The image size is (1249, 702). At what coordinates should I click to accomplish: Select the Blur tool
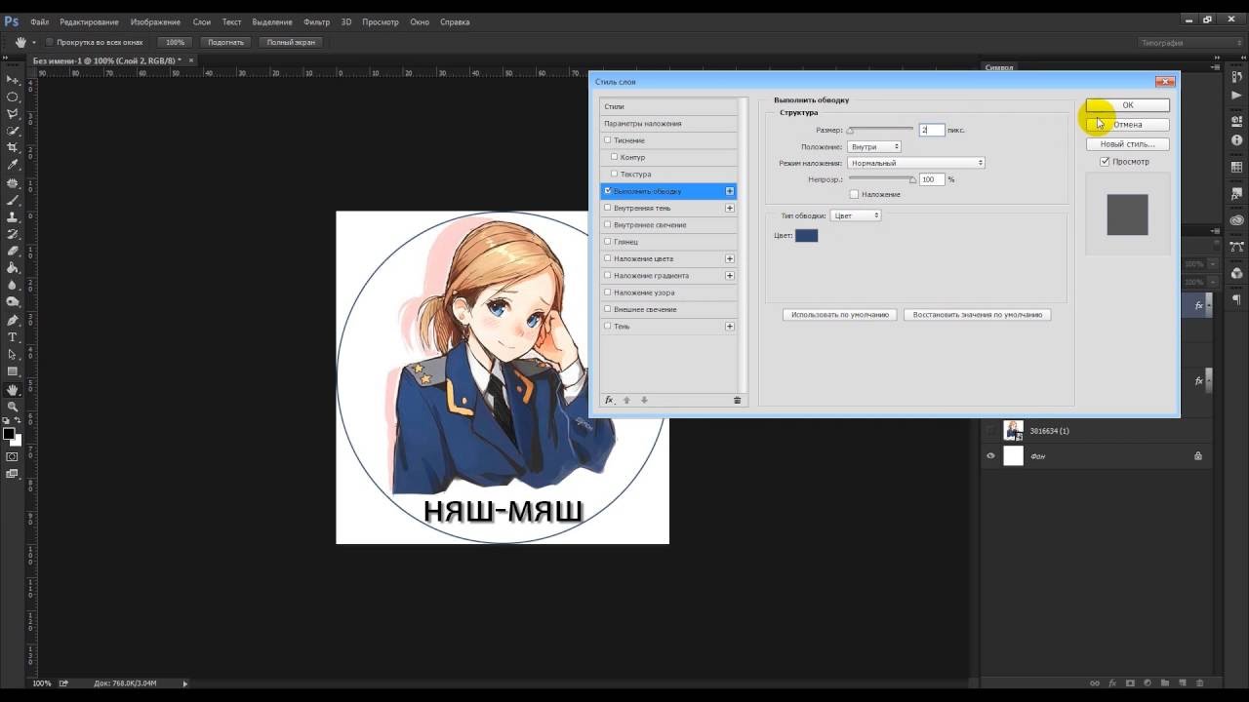(x=13, y=285)
